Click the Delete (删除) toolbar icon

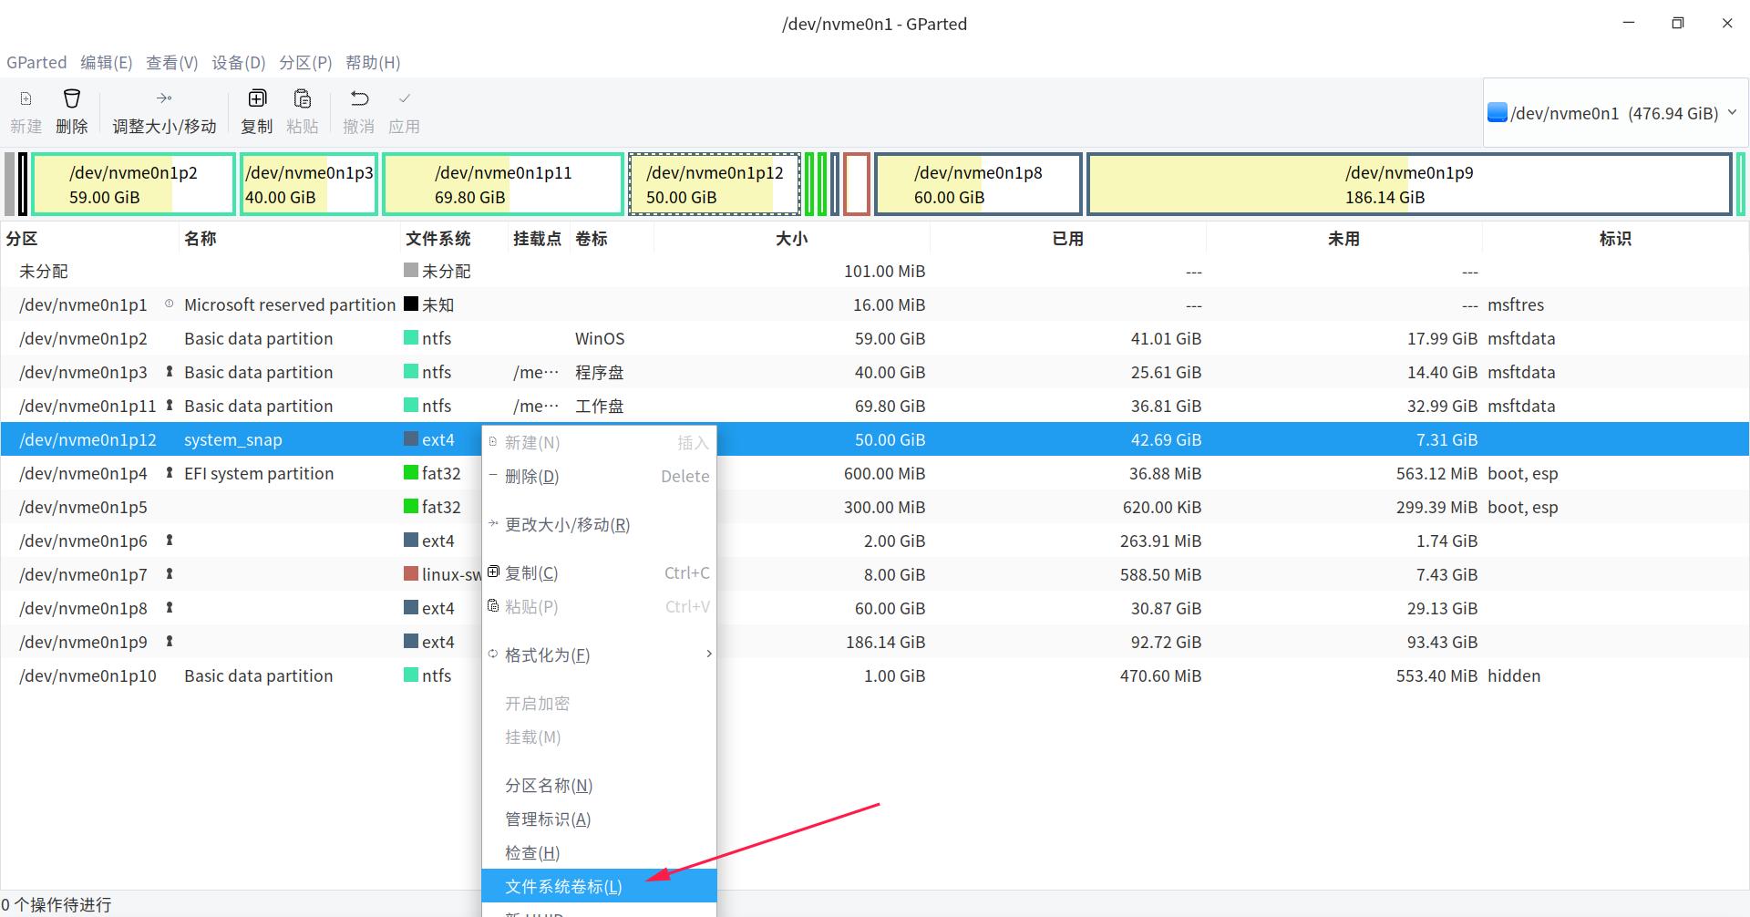[x=72, y=109]
